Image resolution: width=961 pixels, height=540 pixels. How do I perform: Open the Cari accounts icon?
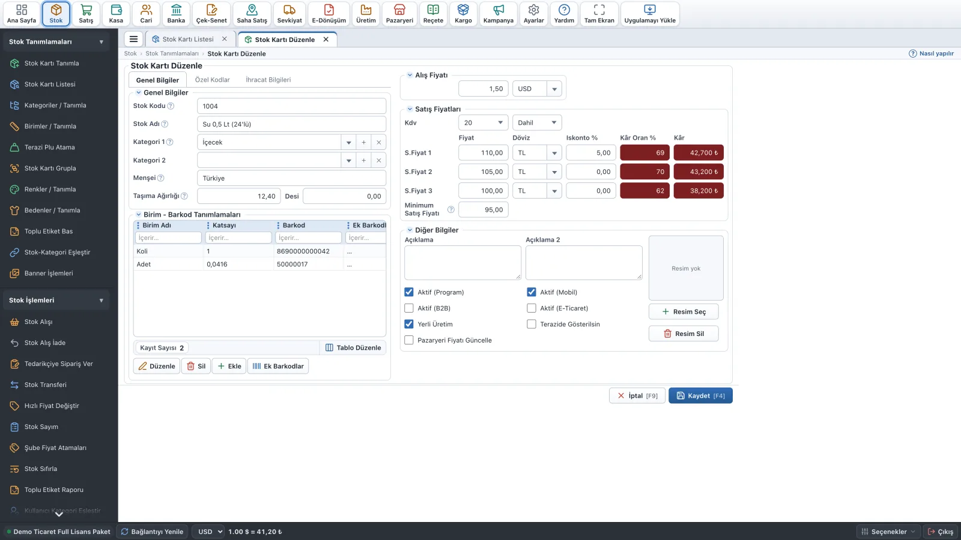point(146,14)
